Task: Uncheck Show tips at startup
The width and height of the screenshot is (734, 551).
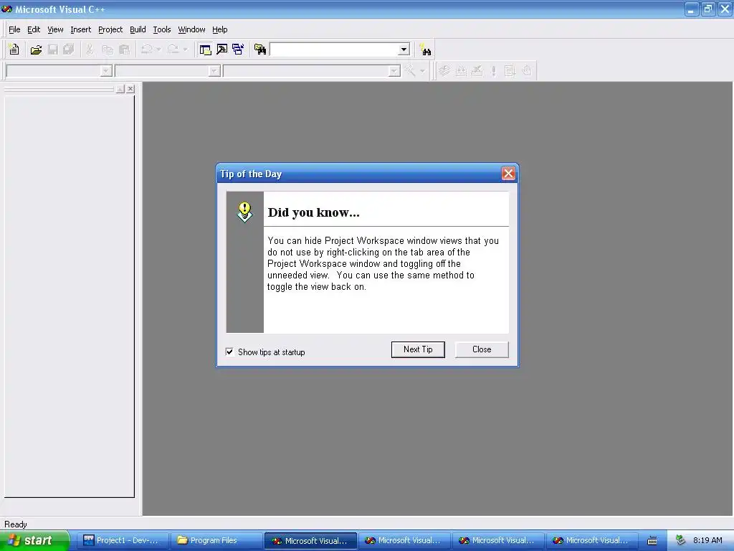Action: tap(229, 352)
